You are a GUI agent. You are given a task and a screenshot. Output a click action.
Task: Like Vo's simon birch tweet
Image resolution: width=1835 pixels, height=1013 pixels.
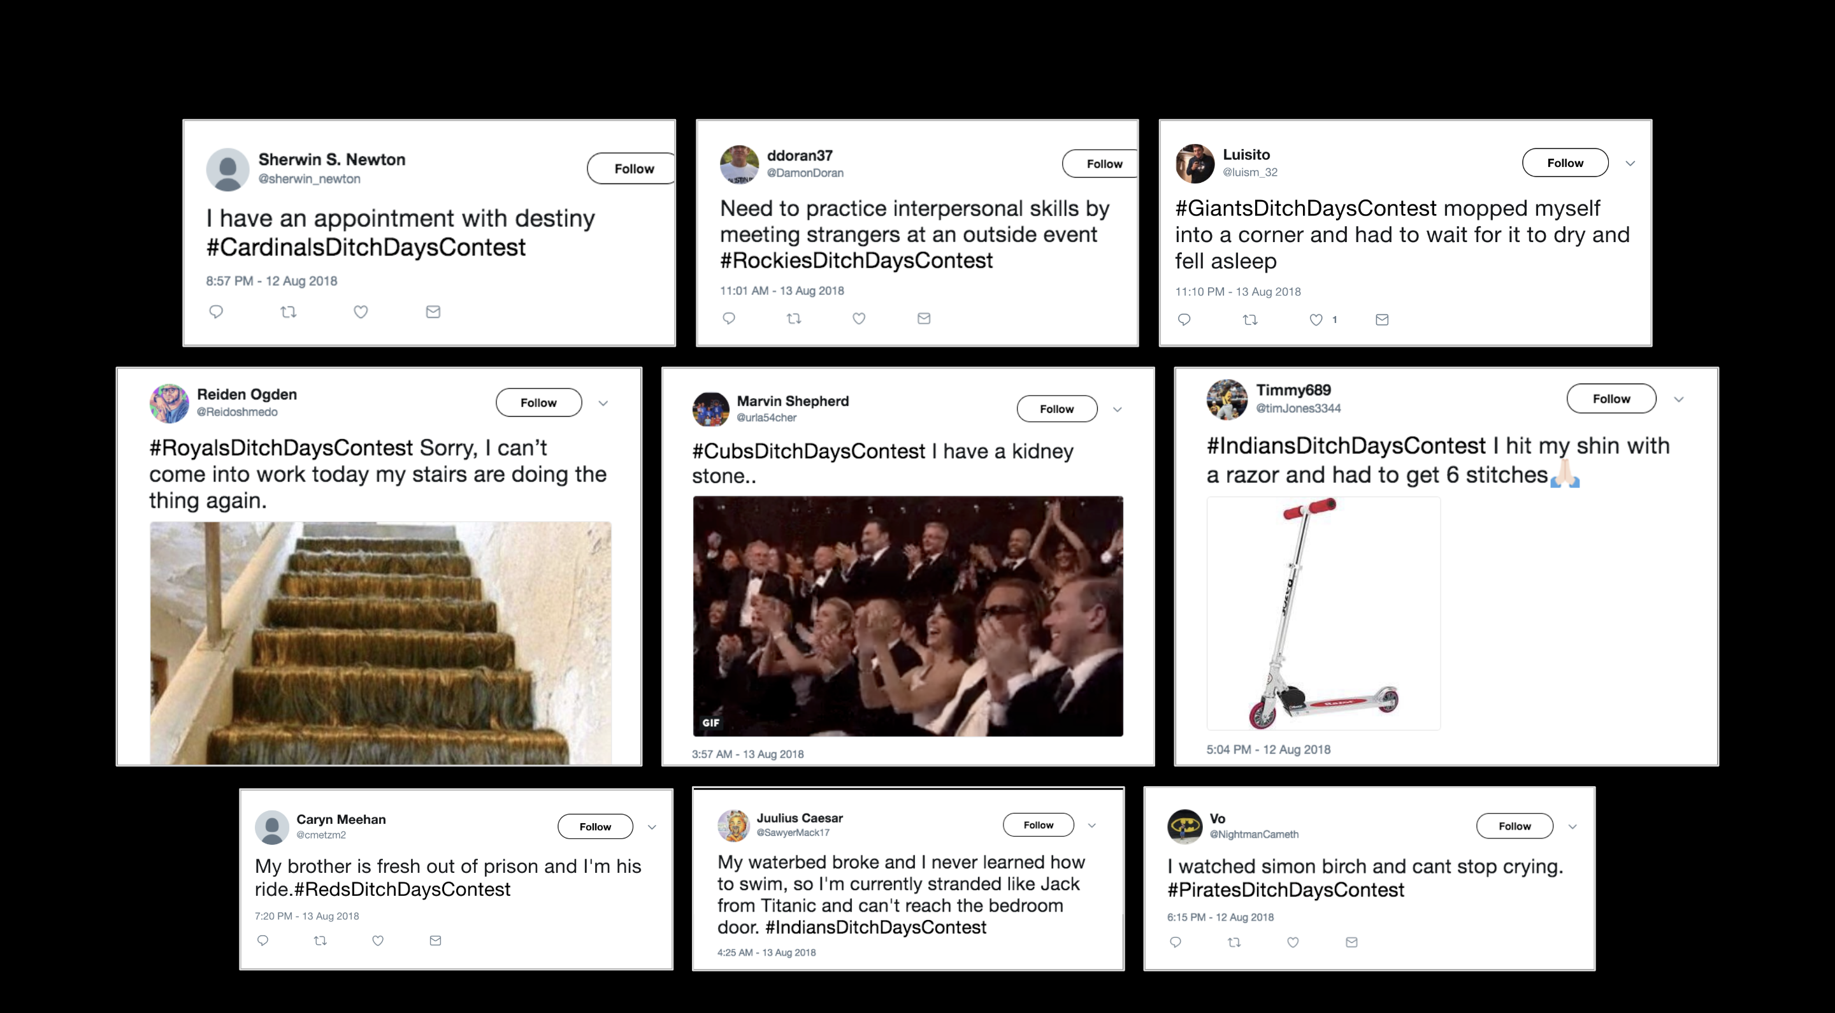click(1293, 942)
